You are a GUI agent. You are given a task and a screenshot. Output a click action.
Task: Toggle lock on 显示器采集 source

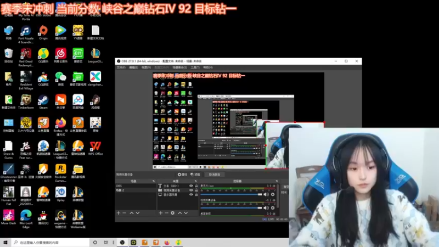[196, 195]
